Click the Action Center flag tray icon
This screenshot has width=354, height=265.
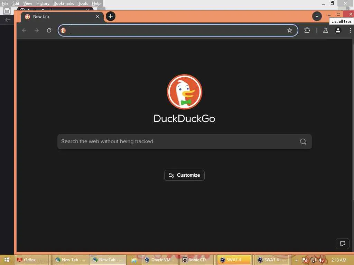(x=305, y=260)
